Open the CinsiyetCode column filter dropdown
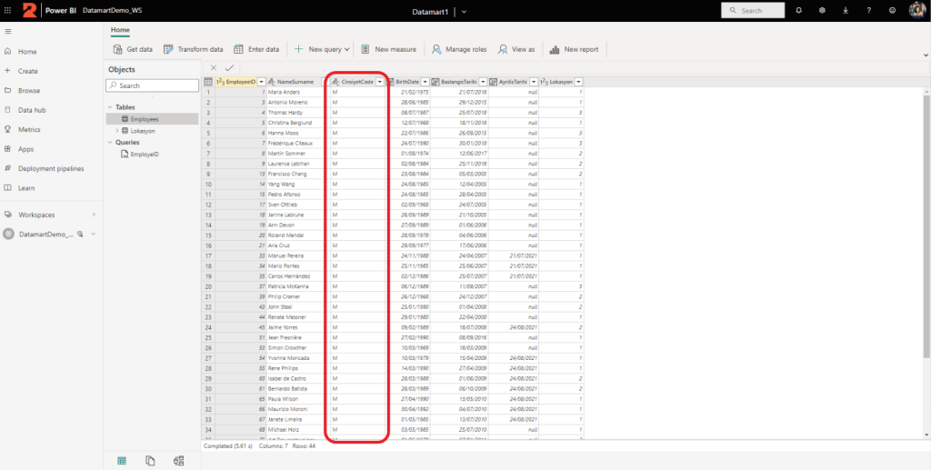 (380, 82)
